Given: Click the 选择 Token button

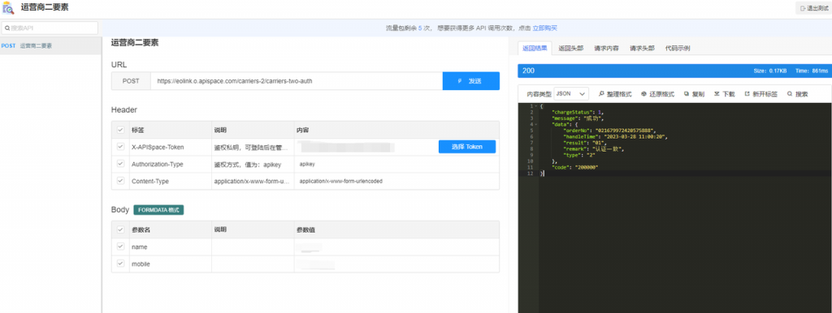Looking at the screenshot, I should pos(467,147).
